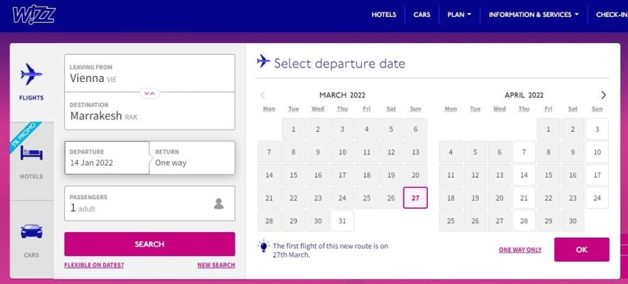
Task: Open the Hotels bed icon tab
Action: point(31,153)
